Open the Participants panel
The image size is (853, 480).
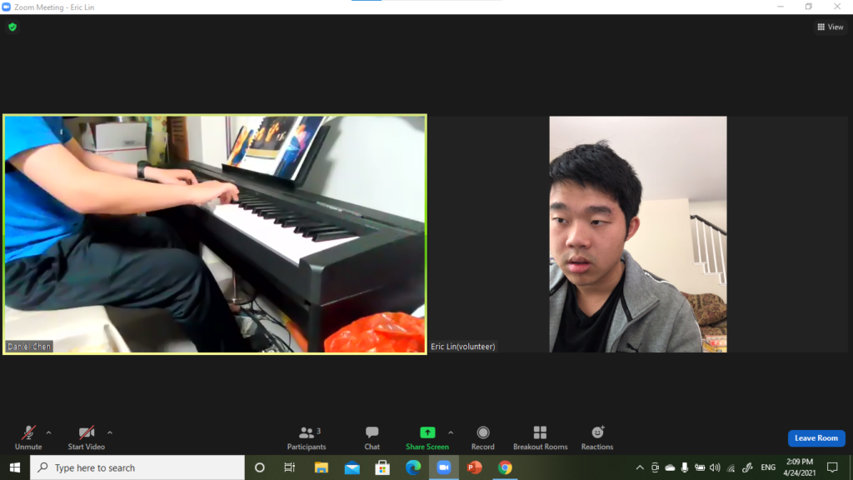pos(307,438)
